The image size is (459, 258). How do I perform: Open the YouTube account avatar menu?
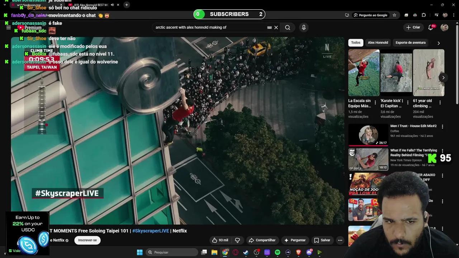pyautogui.click(x=444, y=28)
